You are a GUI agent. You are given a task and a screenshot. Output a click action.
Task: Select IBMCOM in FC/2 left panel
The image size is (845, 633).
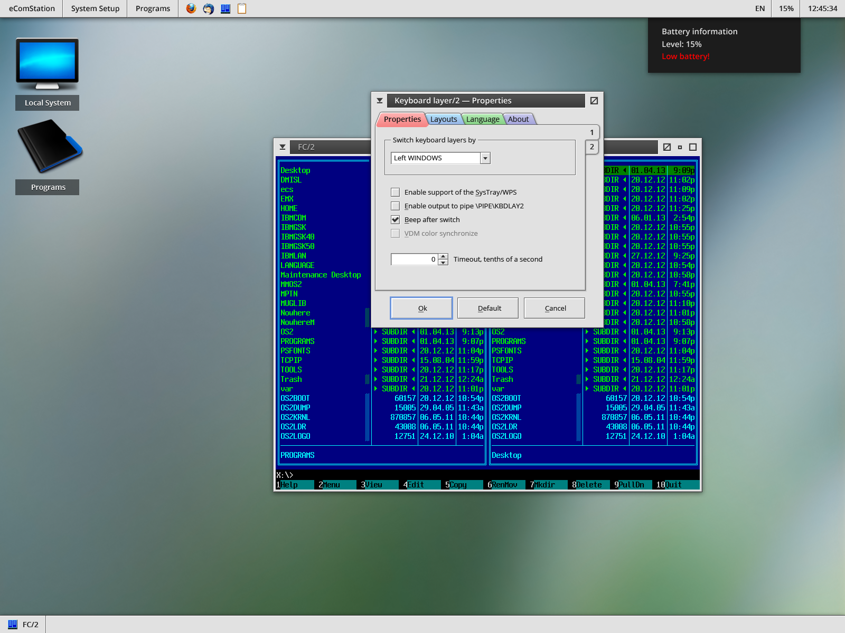click(x=293, y=218)
